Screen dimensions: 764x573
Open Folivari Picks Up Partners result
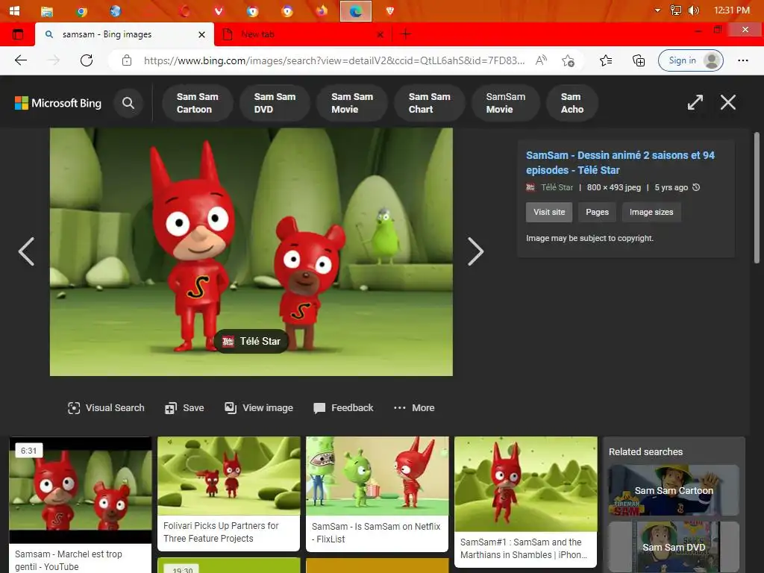[x=228, y=494]
